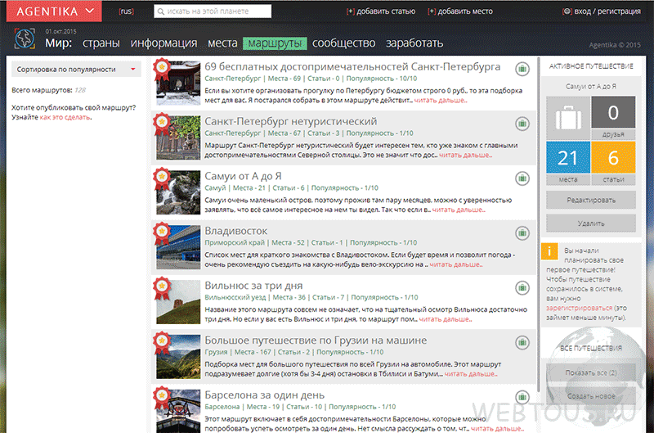The height and width of the screenshot is (433, 654).
Task: Click suitcase icon for Большое путешествие по Грузии
Action: (522, 342)
